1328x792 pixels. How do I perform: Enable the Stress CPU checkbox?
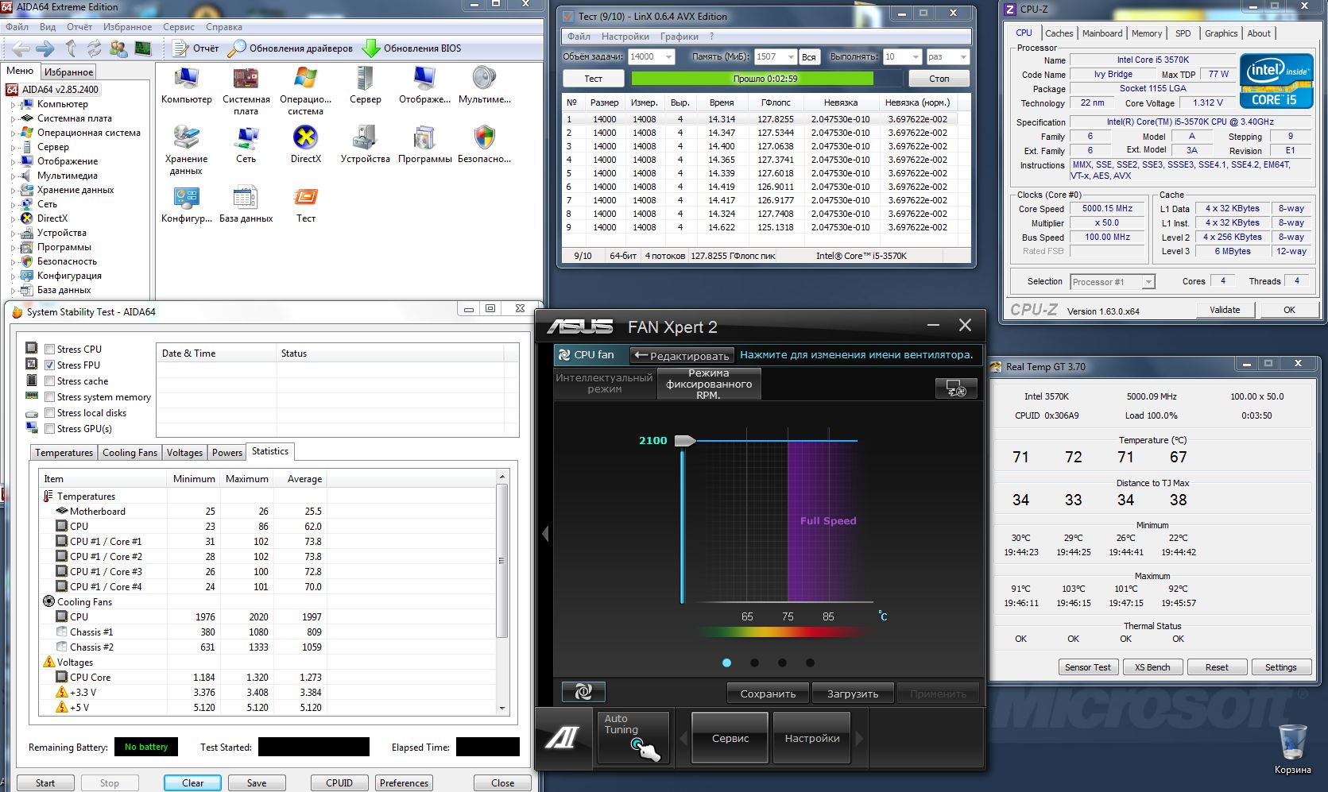pyautogui.click(x=50, y=350)
